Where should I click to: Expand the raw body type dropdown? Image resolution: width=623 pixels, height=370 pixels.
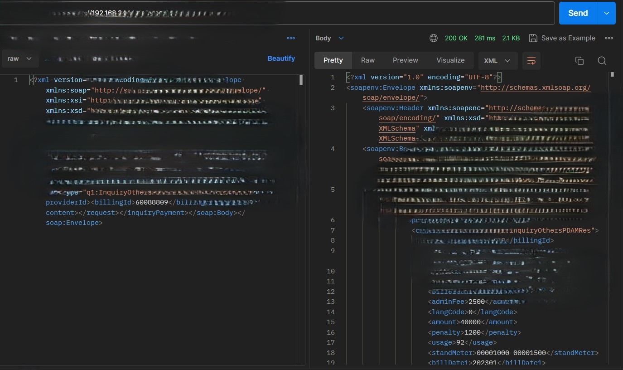(20, 58)
